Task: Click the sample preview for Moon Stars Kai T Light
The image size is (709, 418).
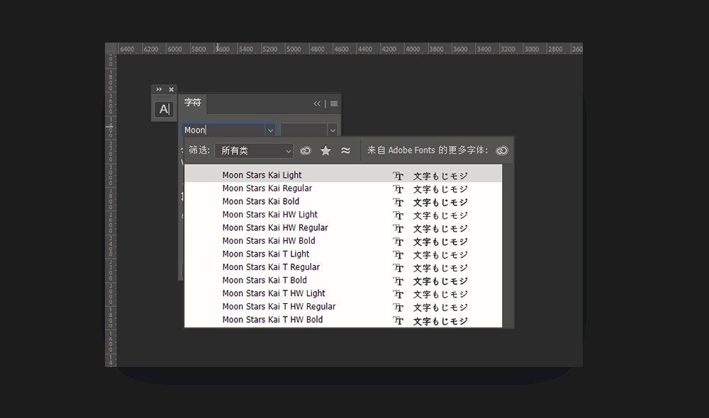Action: (x=440, y=254)
